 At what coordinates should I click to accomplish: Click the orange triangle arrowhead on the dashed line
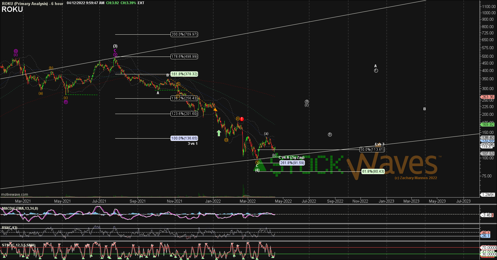point(215,110)
